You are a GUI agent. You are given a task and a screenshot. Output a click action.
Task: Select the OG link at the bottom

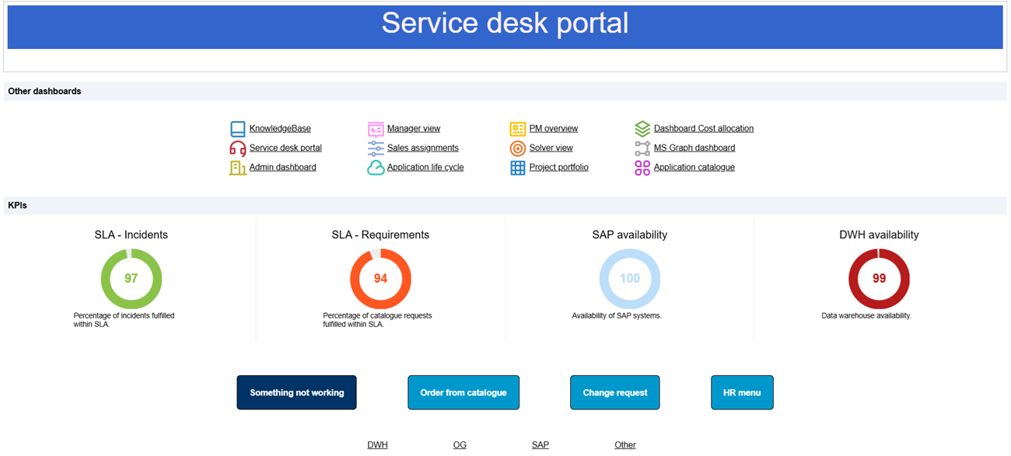tap(460, 445)
